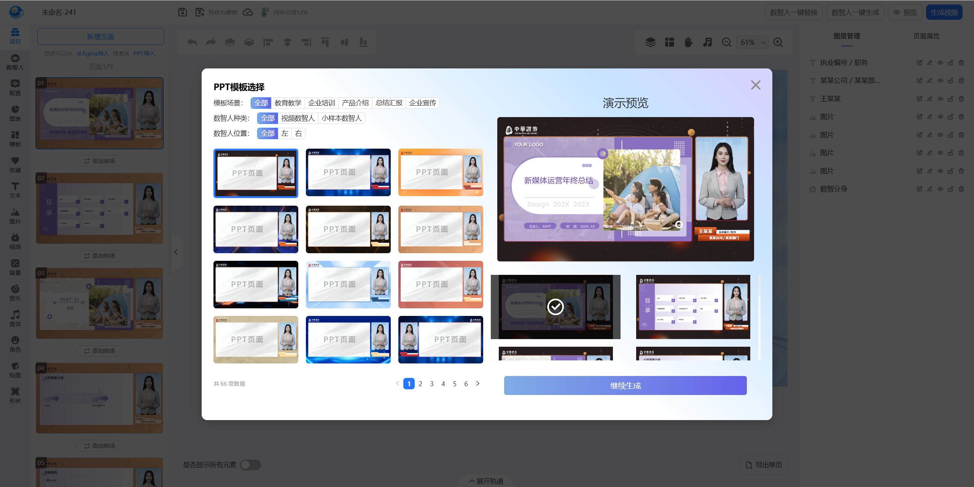The width and height of the screenshot is (974, 487).
Task: Hide the 数智分身 layer with the eye icon
Action: [940, 189]
